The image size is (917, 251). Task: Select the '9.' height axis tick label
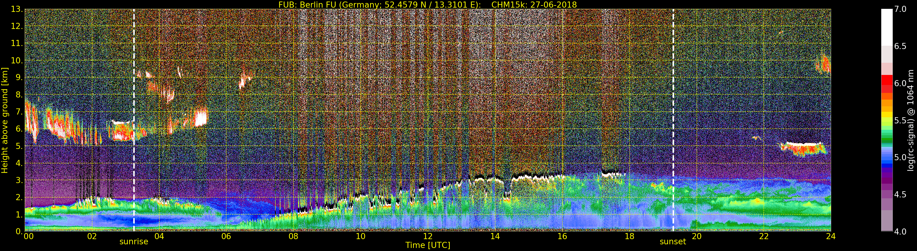click(19, 77)
